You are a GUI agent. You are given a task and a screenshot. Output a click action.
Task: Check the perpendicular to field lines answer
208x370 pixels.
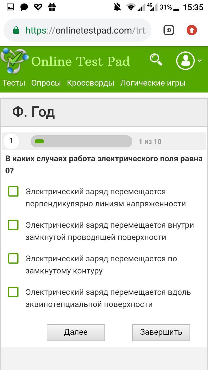(x=13, y=191)
